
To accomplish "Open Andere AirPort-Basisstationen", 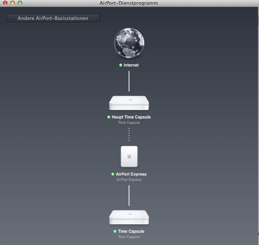I will click(53, 18).
